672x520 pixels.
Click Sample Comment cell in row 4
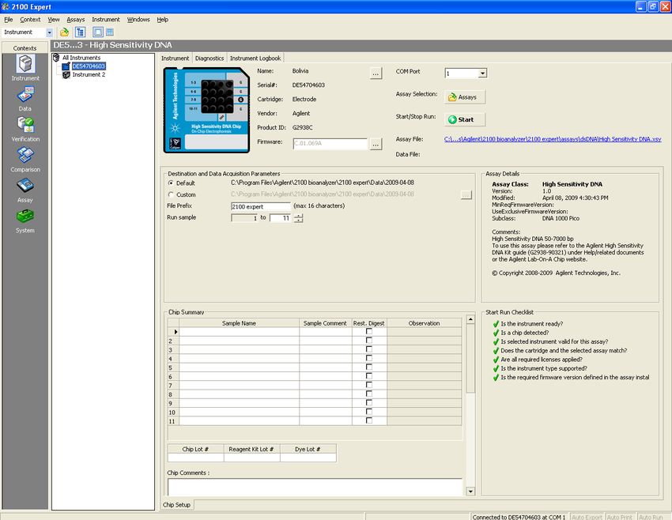tap(326, 359)
